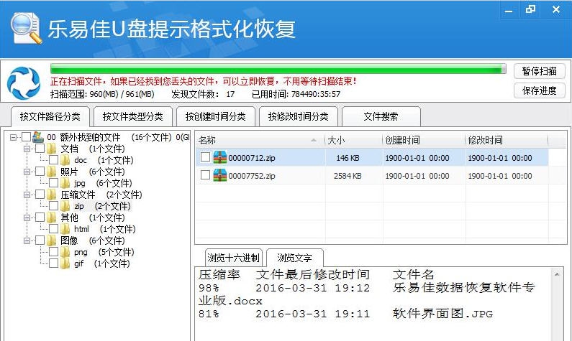Tick the jpg subfolder checkbox

point(53,182)
